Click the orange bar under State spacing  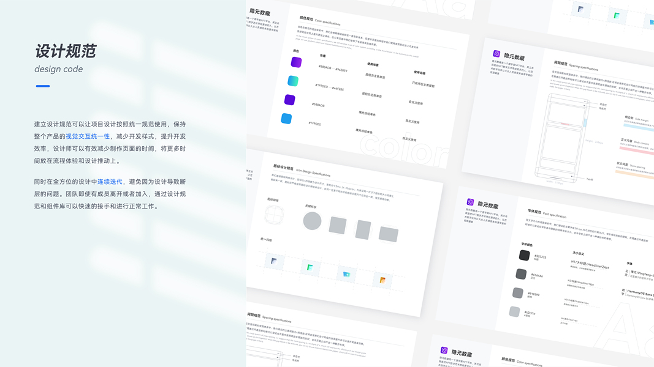pos(634,175)
